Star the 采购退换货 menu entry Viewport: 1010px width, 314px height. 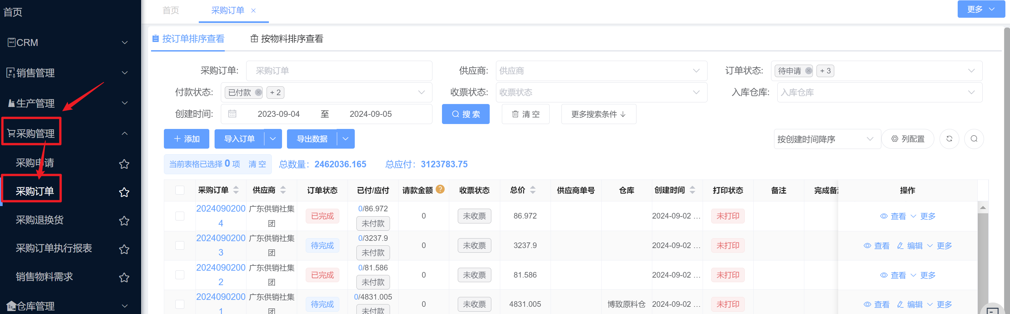coord(124,220)
